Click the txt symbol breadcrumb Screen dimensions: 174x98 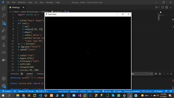point(67,11)
